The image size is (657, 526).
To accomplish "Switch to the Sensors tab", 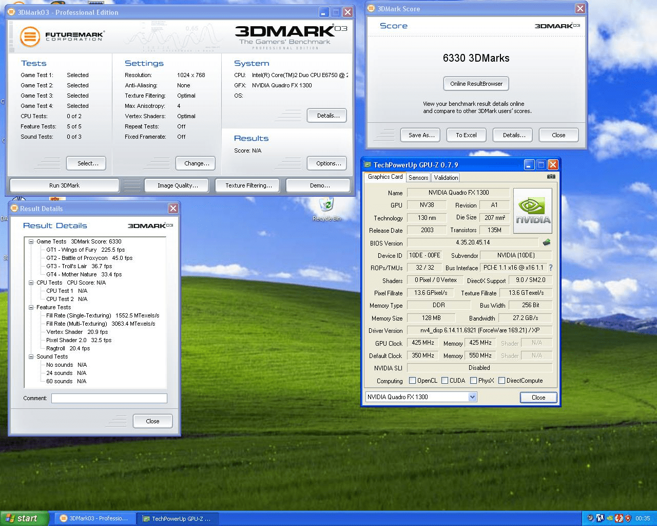I will click(418, 178).
